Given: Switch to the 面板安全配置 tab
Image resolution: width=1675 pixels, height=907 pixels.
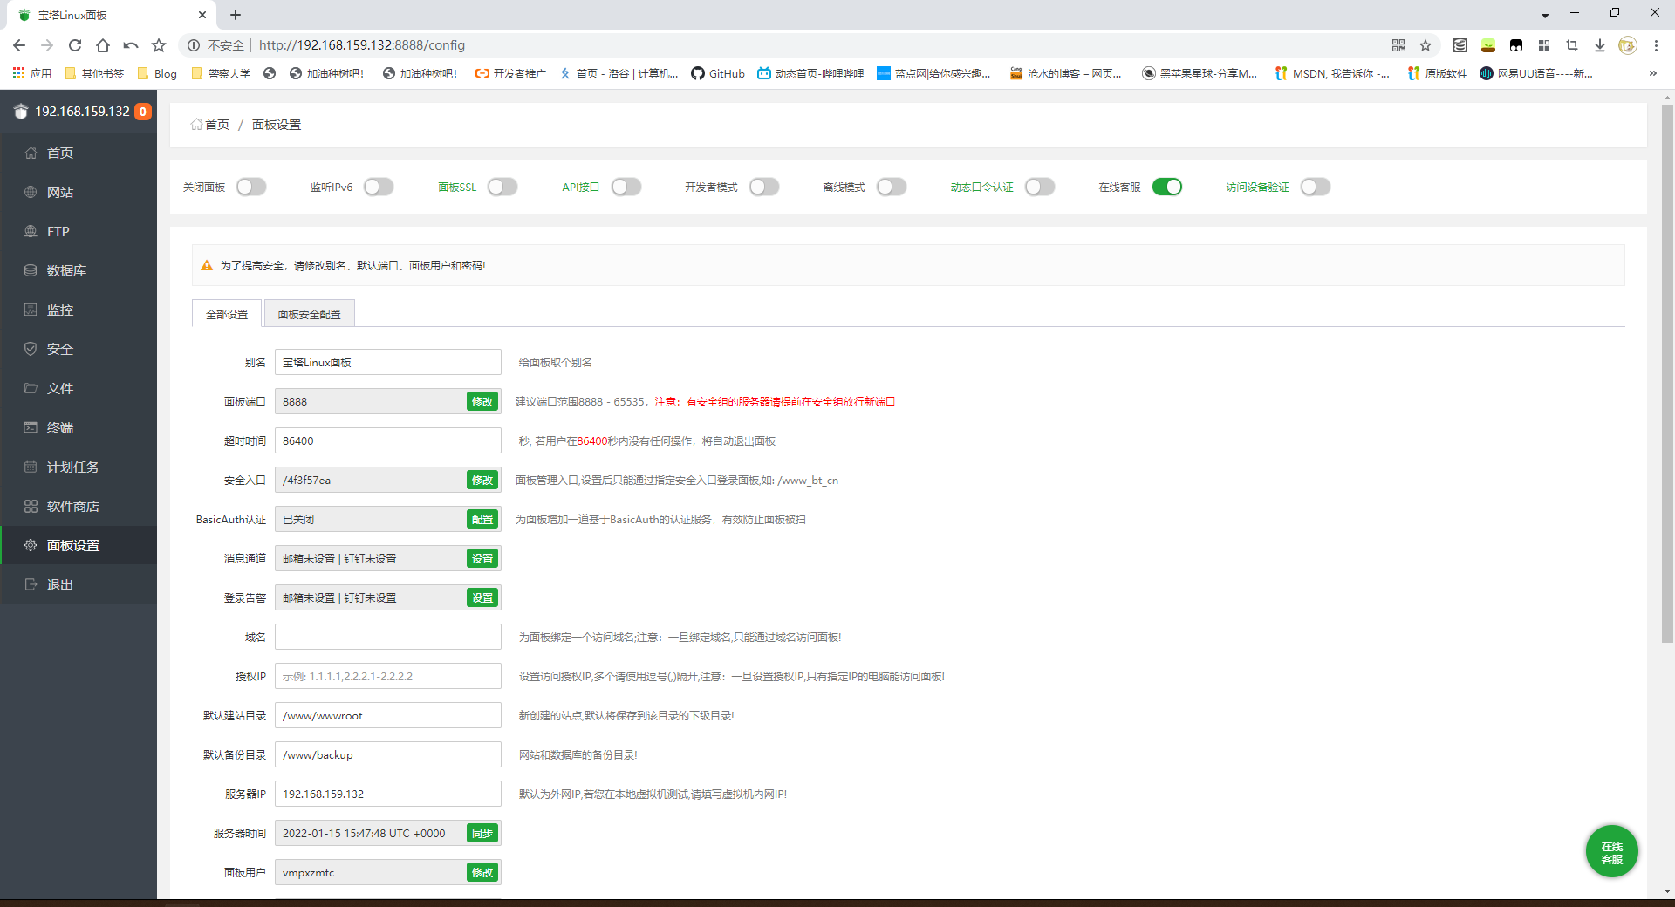Looking at the screenshot, I should click(309, 314).
